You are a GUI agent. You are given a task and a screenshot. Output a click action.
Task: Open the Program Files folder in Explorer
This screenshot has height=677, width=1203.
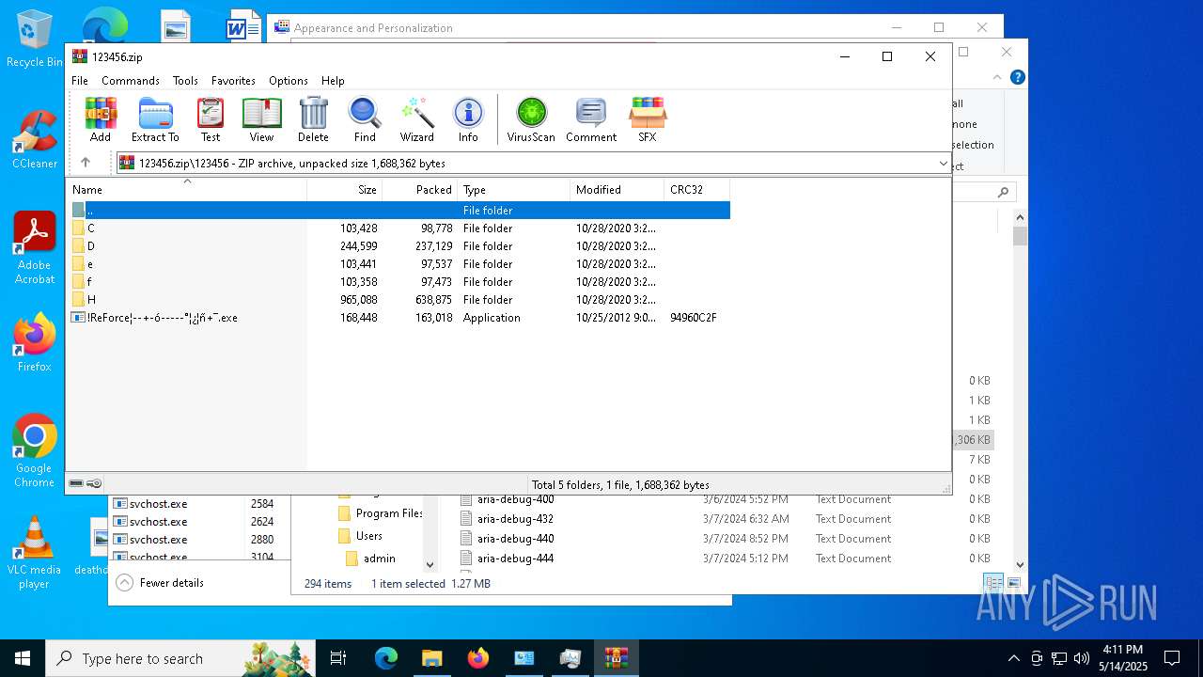point(380,513)
